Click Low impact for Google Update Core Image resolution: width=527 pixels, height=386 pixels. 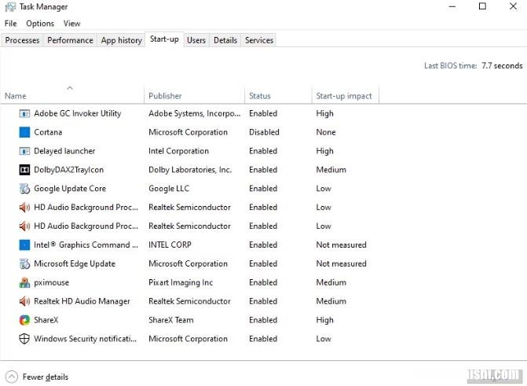(x=324, y=189)
